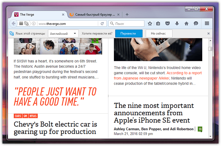Go to the Home page icon
Screen dimensions: 221x146
point(186,23)
